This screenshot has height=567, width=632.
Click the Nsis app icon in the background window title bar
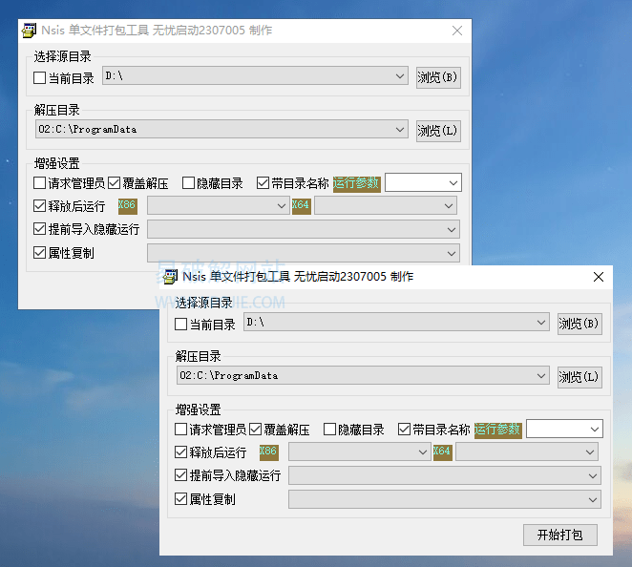pos(30,31)
